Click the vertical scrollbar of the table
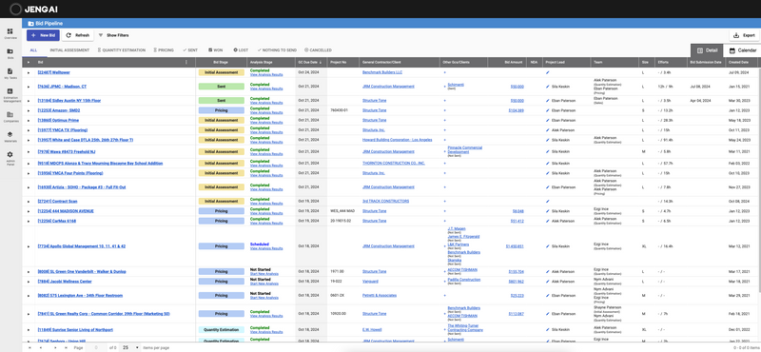The width and height of the screenshot is (761, 352). click(x=759, y=180)
